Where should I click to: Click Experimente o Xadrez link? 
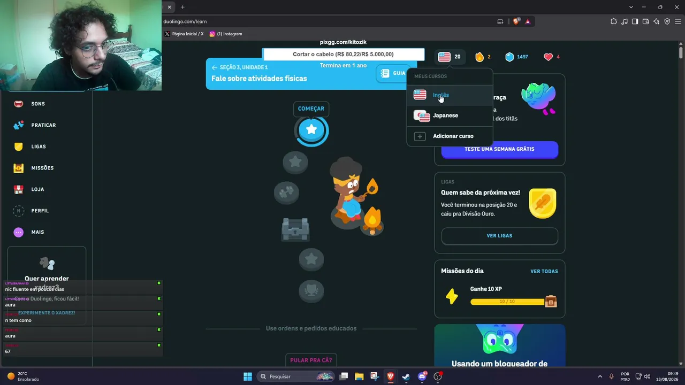pyautogui.click(x=47, y=313)
